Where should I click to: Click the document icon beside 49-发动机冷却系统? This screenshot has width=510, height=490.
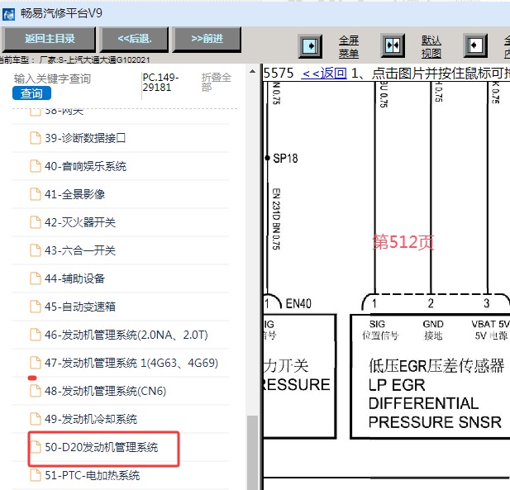35,419
